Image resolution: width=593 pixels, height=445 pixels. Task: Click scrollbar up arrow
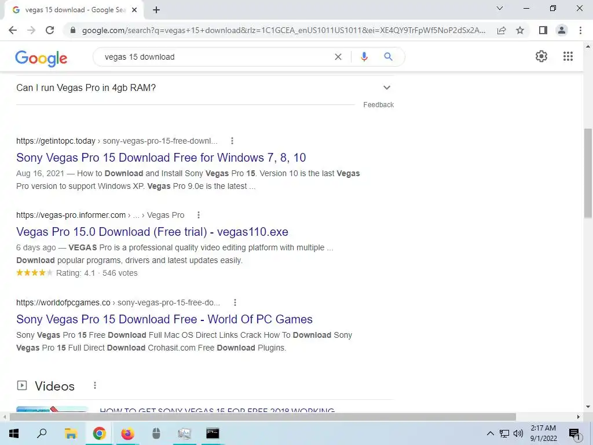588,46
